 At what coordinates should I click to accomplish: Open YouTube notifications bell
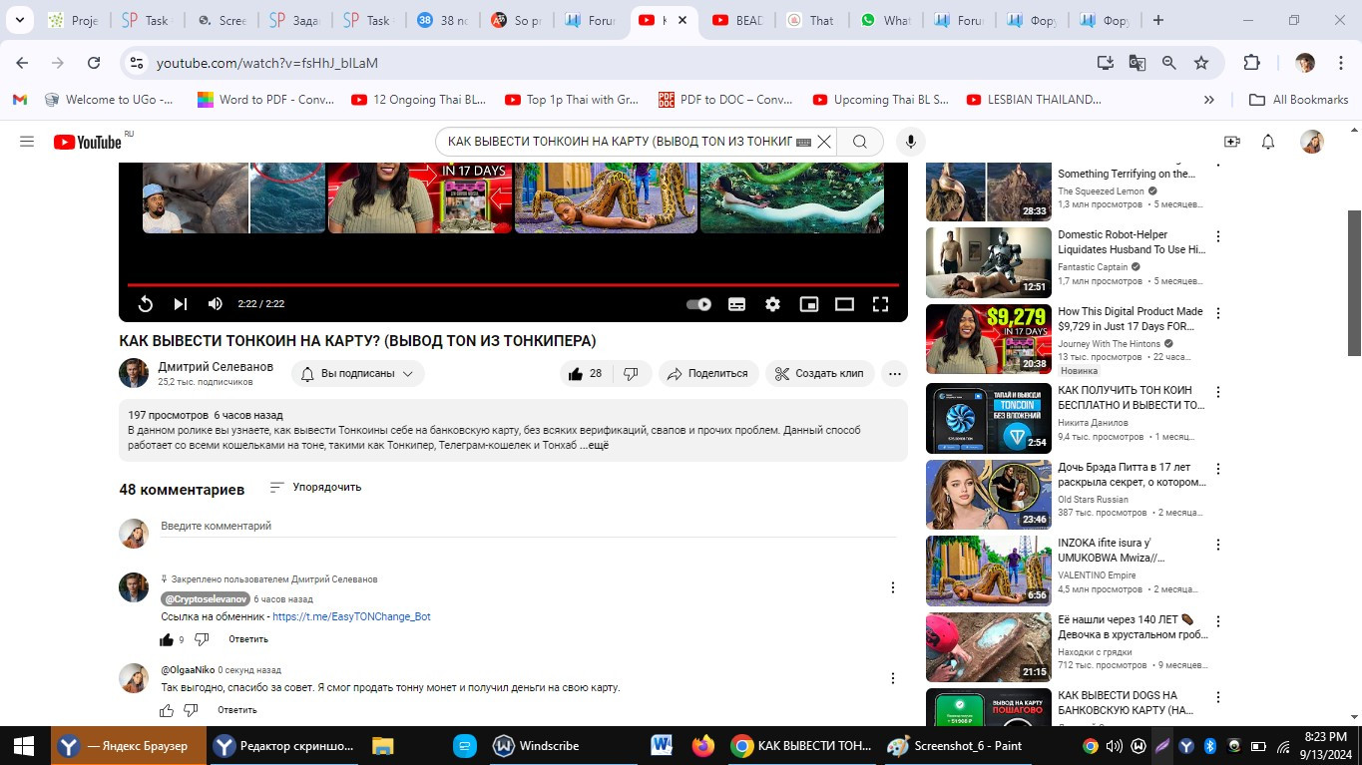pos(1268,142)
